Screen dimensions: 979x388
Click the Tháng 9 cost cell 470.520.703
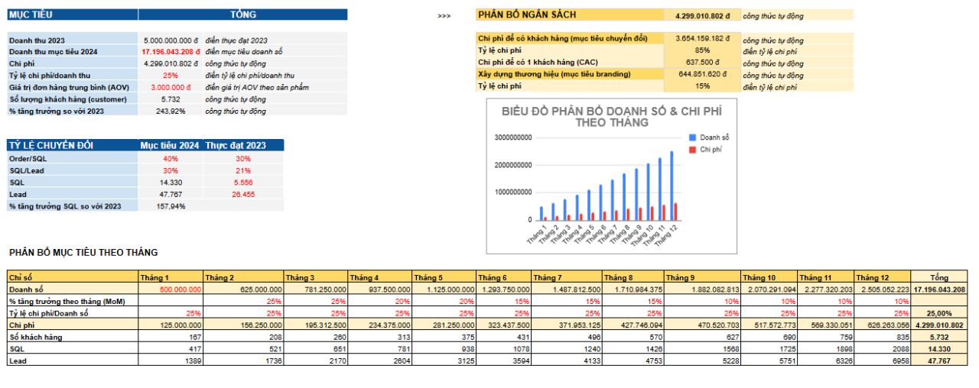click(702, 325)
